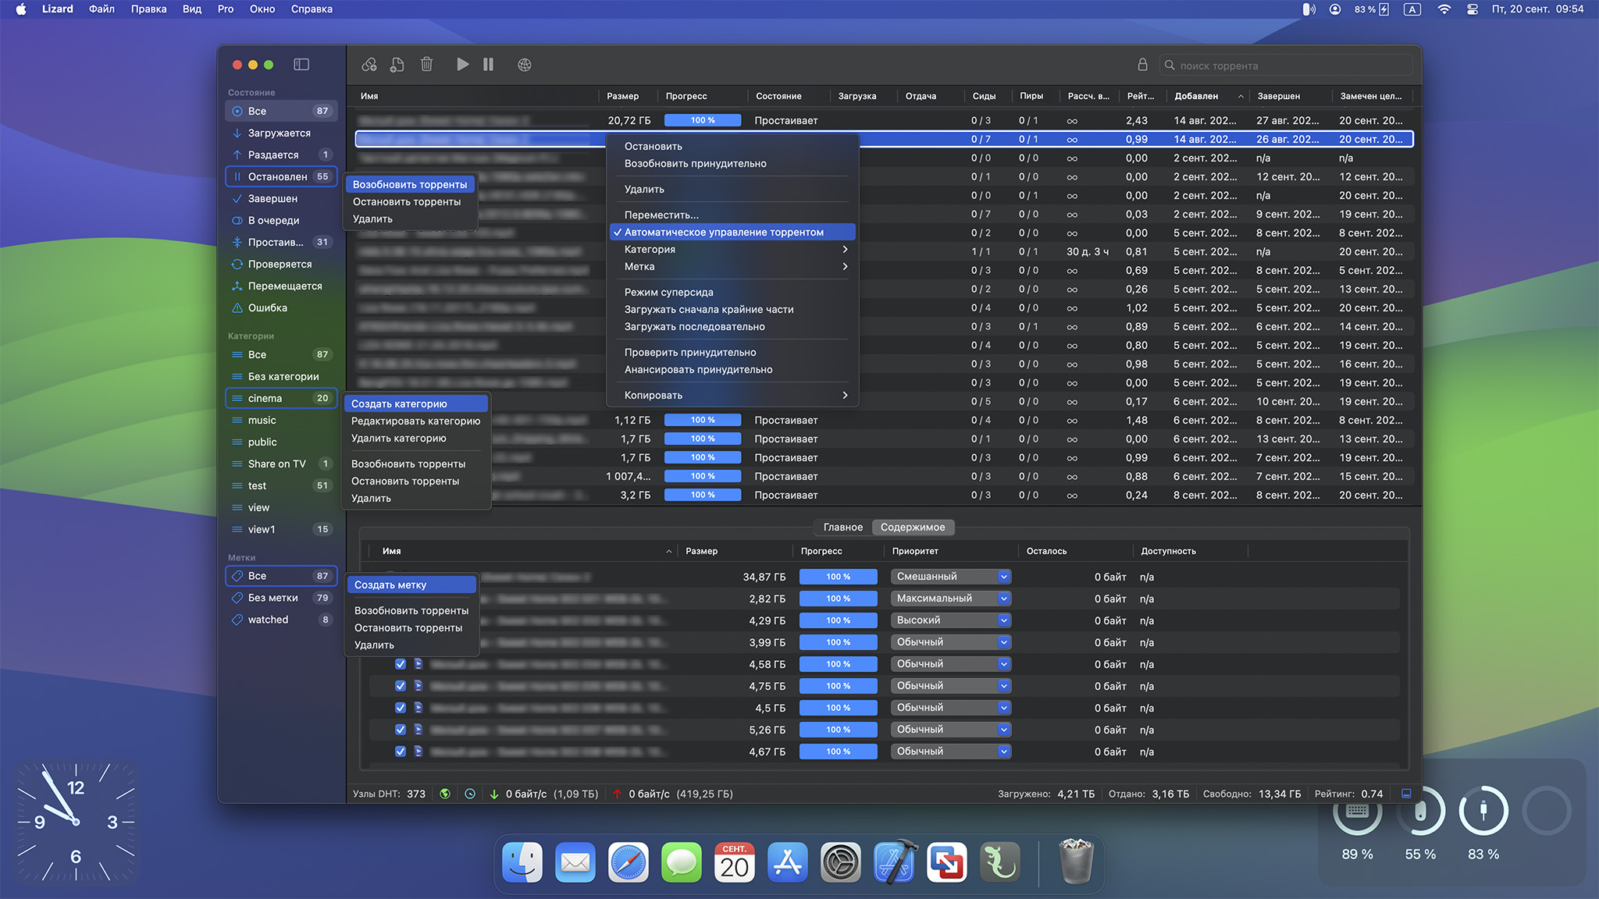1599x899 pixels.
Task: Click the add torrent file toolbar icon
Action: click(x=397, y=65)
